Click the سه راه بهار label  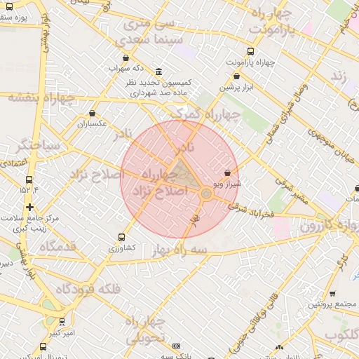tap(179, 251)
